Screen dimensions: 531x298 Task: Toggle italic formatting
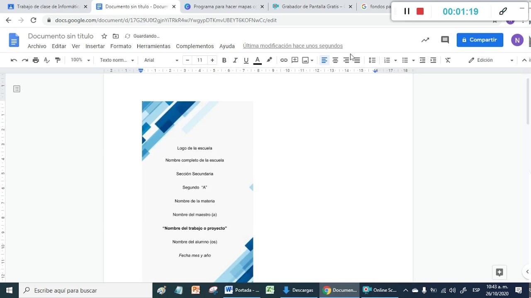[235, 60]
